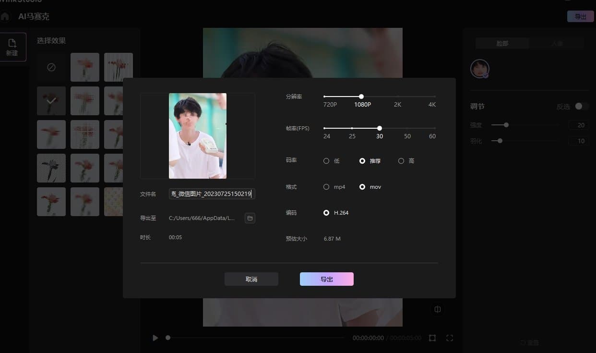The image size is (596, 353).
Task: Enable the 反选 invert-selection toggle
Action: (x=582, y=106)
